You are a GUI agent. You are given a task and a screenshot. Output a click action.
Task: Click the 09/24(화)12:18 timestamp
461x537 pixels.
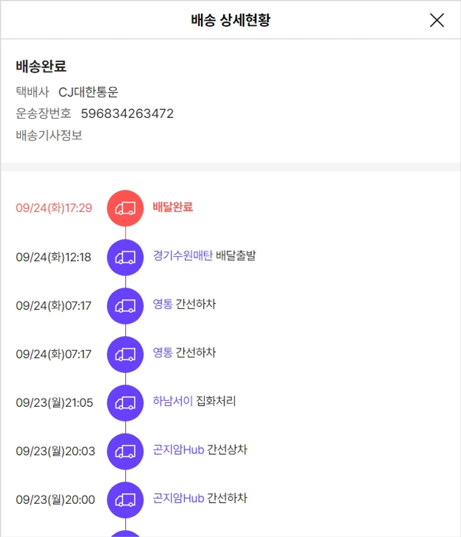click(53, 257)
